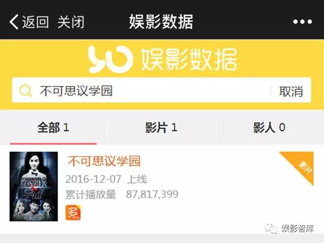
Task: Click the 2016-12-07 上线 release date line
Action: coord(106,179)
